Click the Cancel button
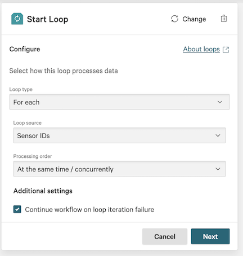This screenshot has width=243, height=256. (x=165, y=236)
